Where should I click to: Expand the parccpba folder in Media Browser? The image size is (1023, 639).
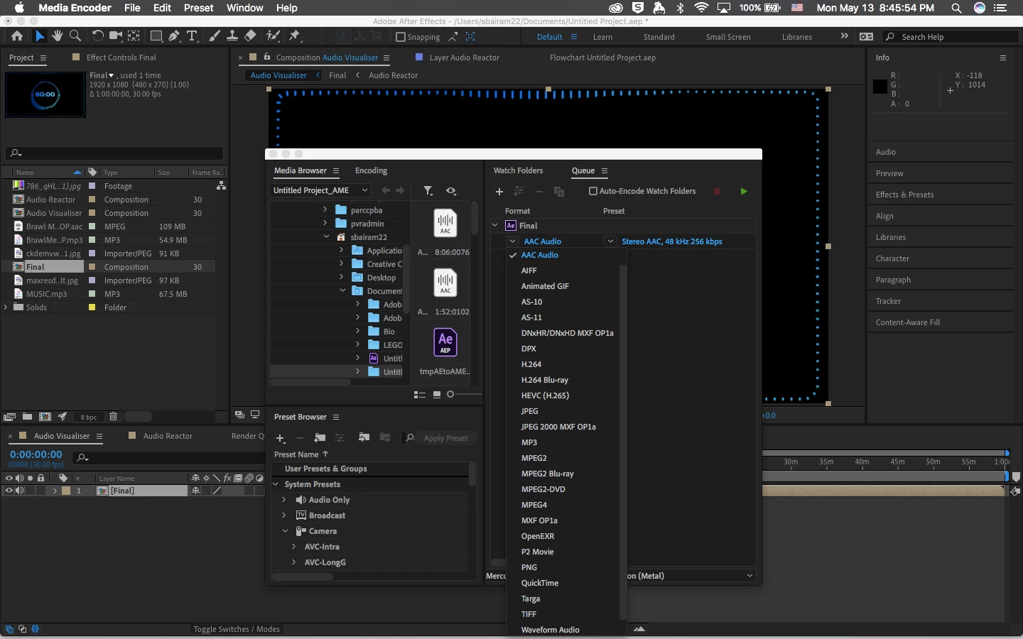click(x=325, y=209)
